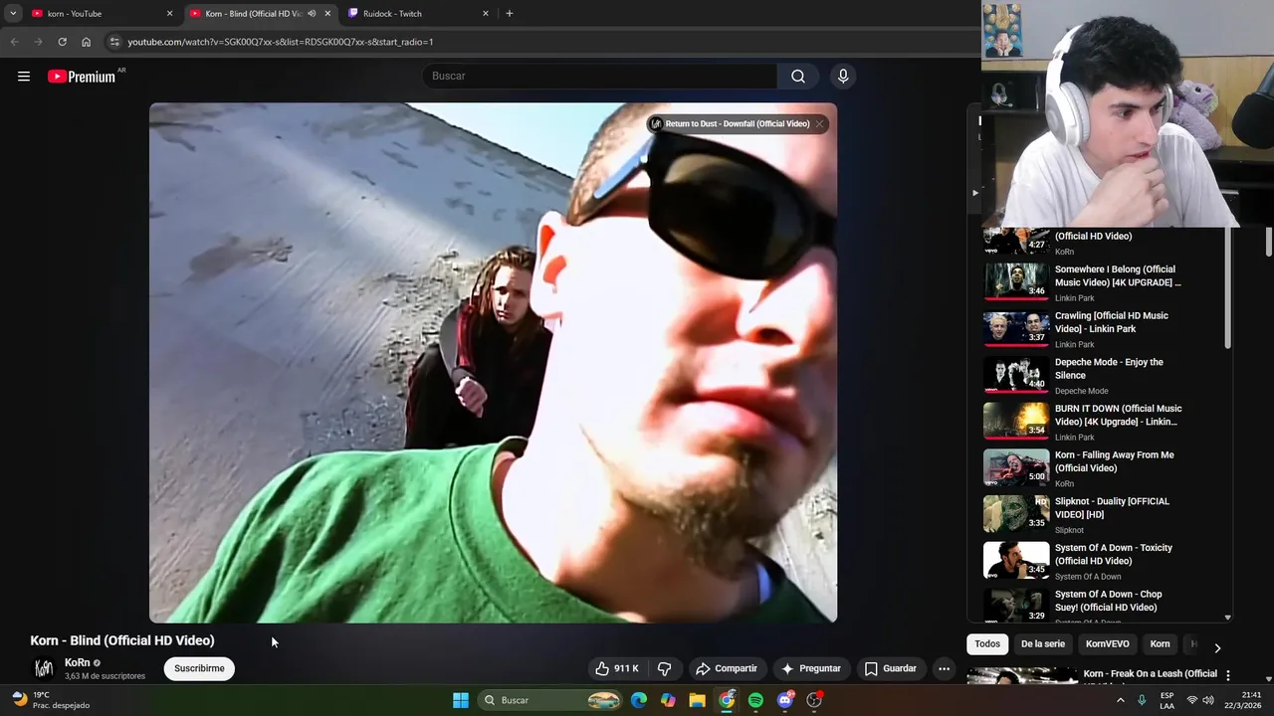Viewport: 1274px width, 716px height.
Task: Show hidden system tray icons
Action: tap(1120, 700)
